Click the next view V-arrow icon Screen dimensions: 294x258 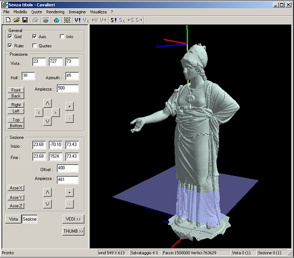coord(103,20)
